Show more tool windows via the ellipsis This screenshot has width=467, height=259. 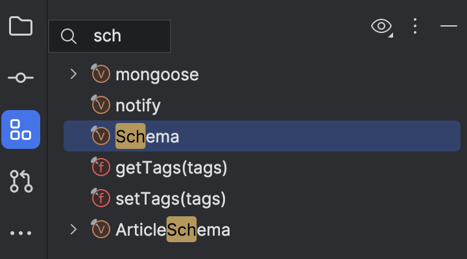tap(21, 233)
